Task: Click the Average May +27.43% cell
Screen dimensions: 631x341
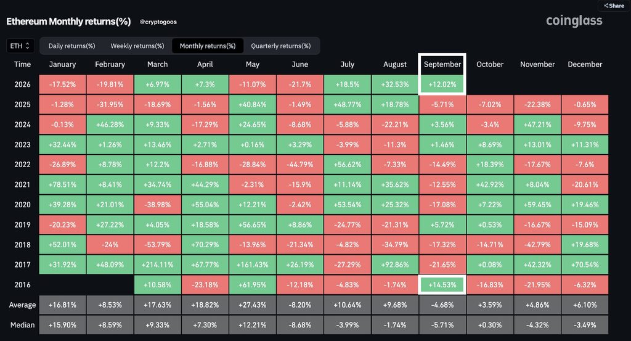Action: [252, 305]
